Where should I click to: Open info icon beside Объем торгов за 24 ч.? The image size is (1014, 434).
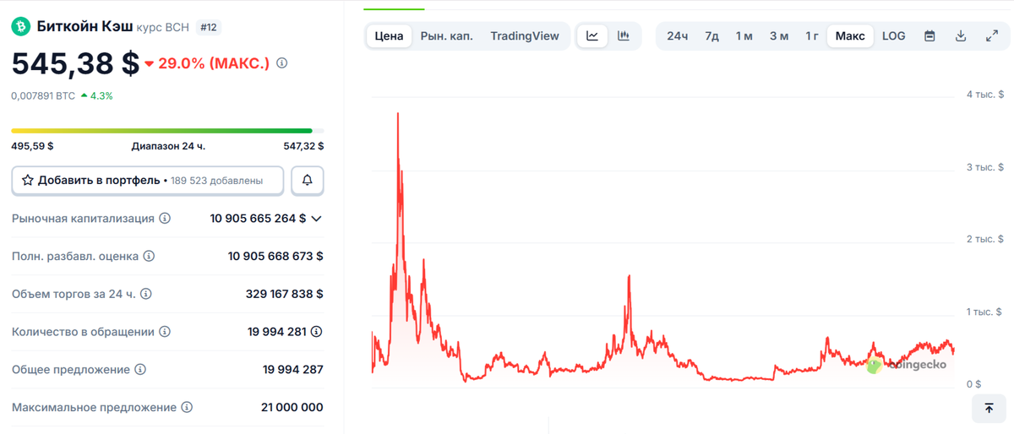145,294
